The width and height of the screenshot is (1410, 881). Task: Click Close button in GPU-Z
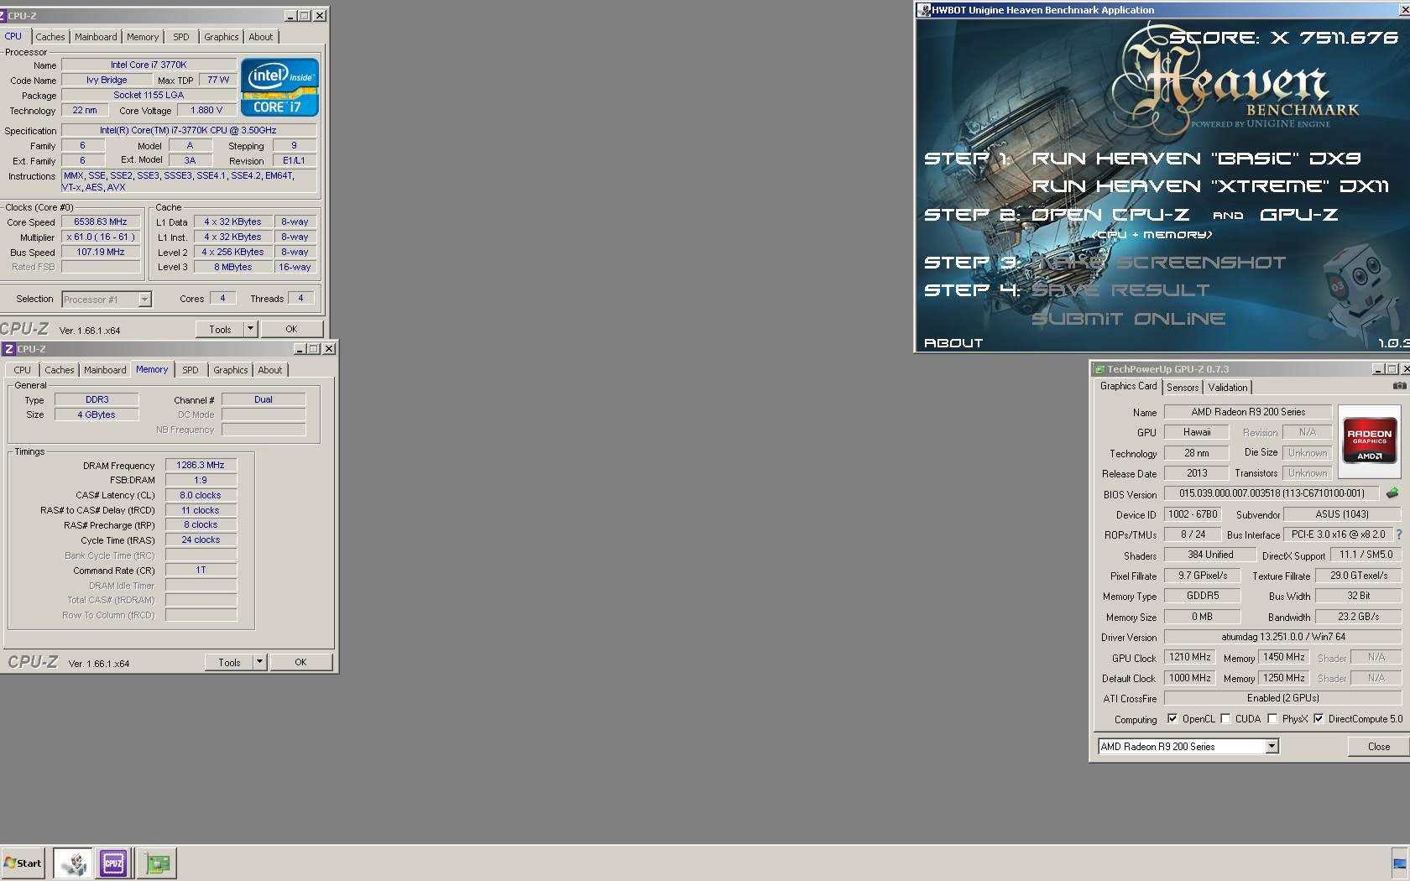point(1379,746)
